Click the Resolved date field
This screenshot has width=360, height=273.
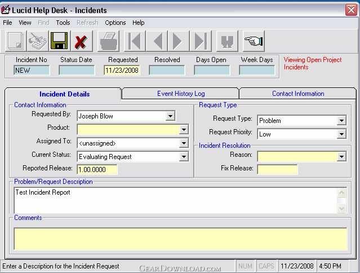(x=167, y=71)
